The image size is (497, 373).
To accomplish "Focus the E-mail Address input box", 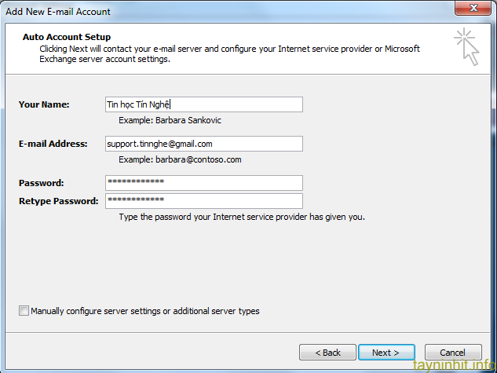I will (x=203, y=144).
